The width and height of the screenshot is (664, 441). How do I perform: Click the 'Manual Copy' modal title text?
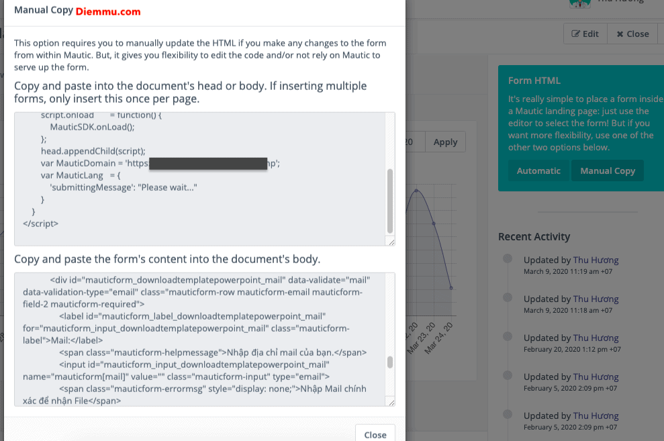[x=44, y=10]
